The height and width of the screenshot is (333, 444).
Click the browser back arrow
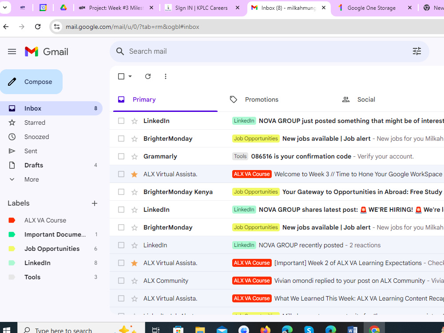pyautogui.click(x=6, y=27)
